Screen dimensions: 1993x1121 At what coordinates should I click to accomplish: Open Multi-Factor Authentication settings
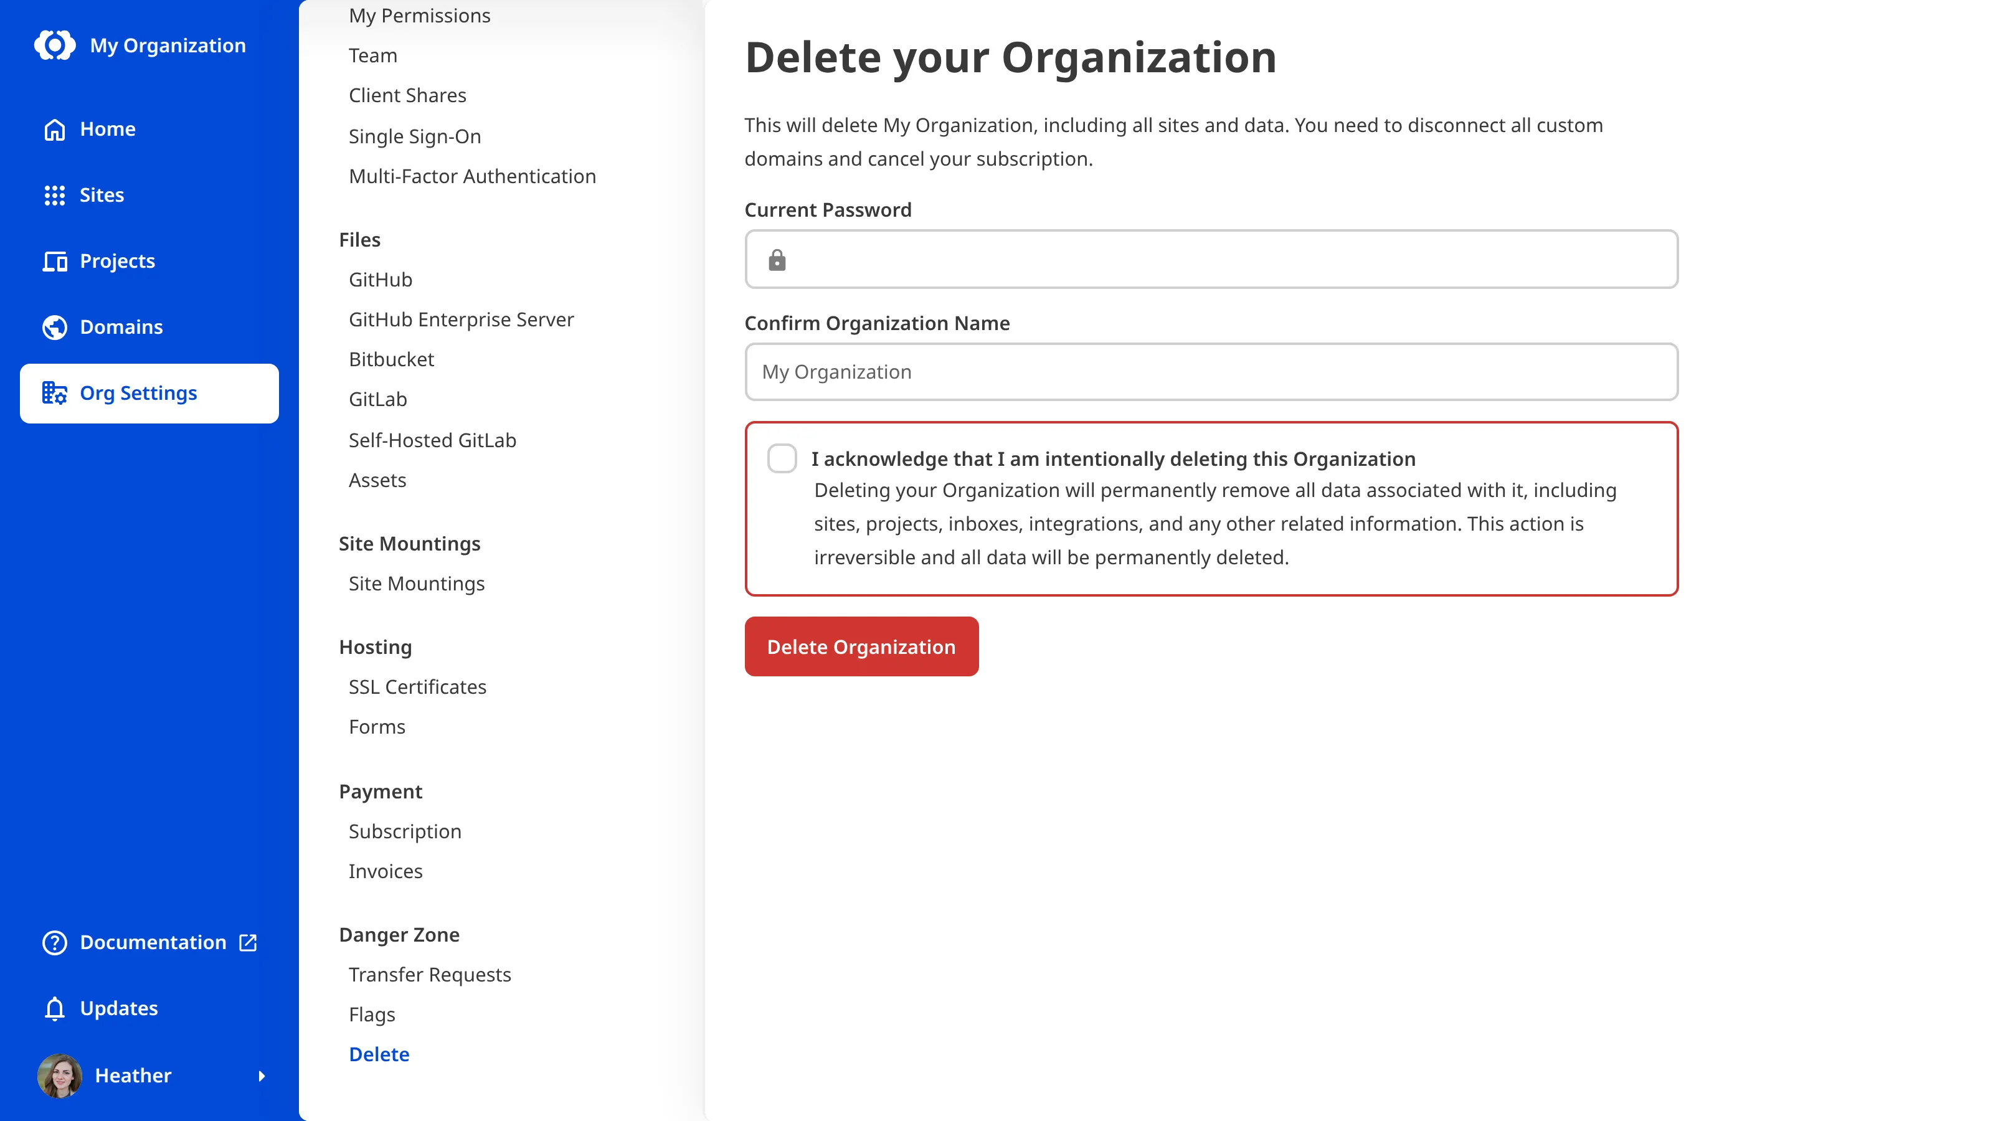pos(473,176)
